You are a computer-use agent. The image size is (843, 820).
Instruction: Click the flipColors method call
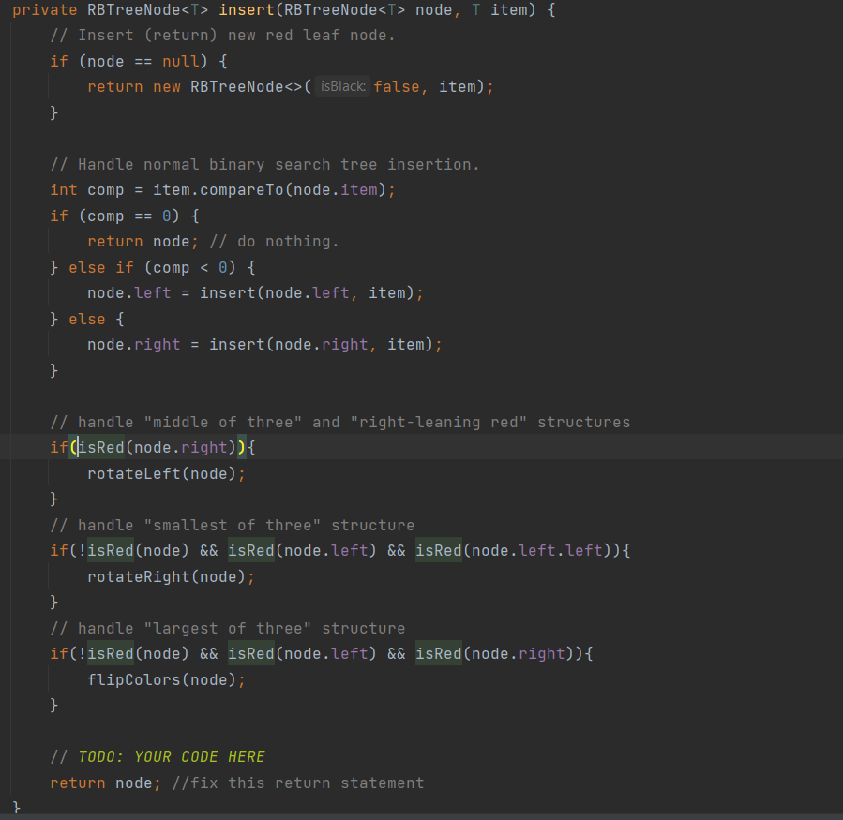(x=137, y=679)
